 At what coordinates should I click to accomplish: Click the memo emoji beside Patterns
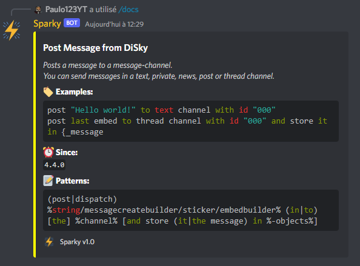coord(48,181)
